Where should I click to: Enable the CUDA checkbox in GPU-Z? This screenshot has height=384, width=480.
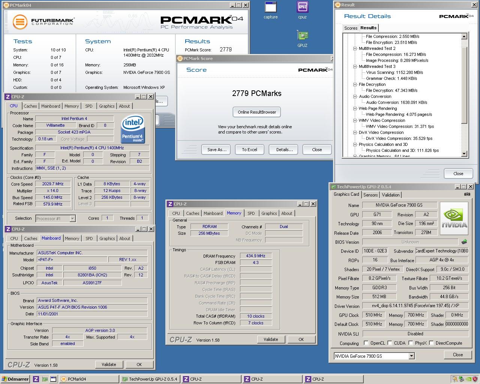click(390, 343)
